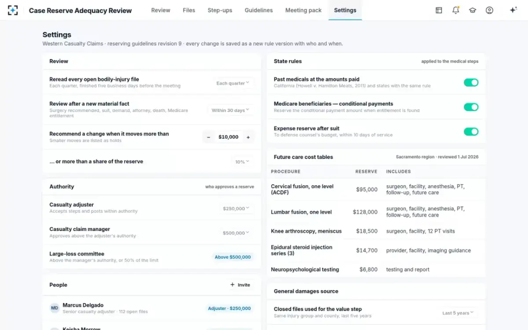Viewport: 528px width, 330px height.
Task: Click the $95,000 reserve value
Action: pyautogui.click(x=367, y=190)
